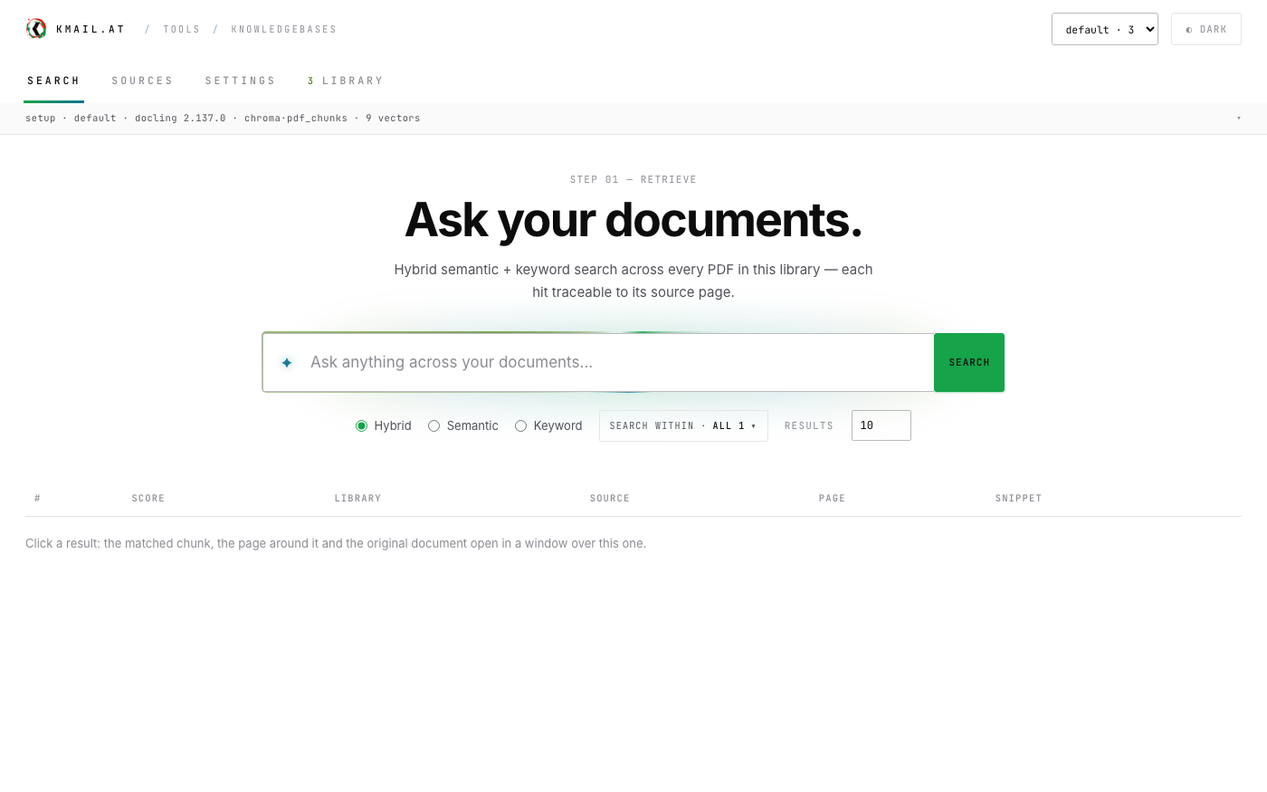1267x792 pixels.
Task: Open the Library tab
Action: [x=346, y=81]
